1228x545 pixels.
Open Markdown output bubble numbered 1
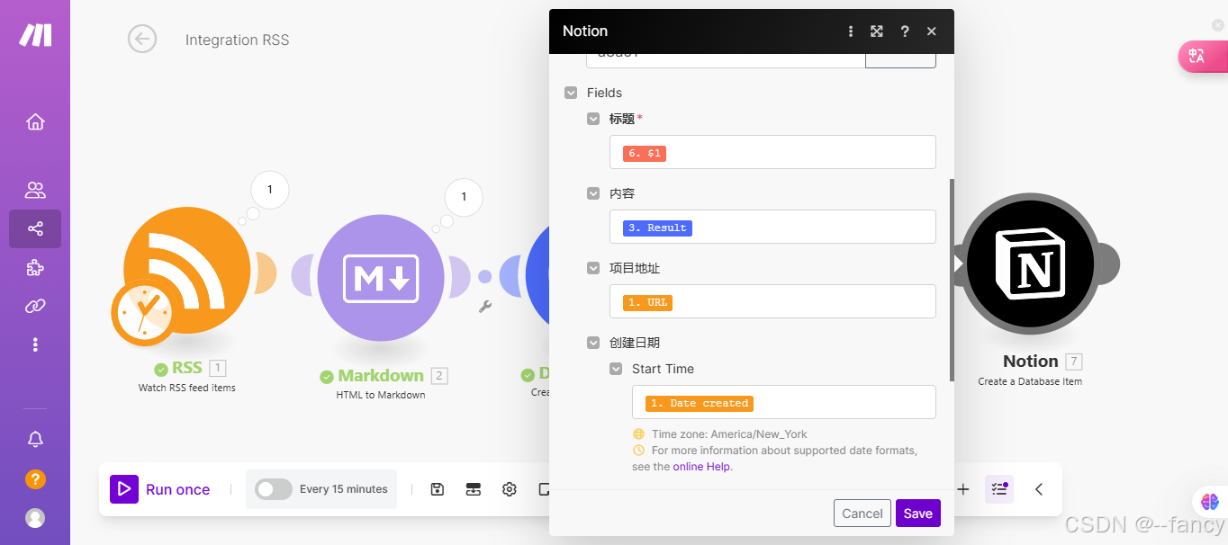click(464, 197)
